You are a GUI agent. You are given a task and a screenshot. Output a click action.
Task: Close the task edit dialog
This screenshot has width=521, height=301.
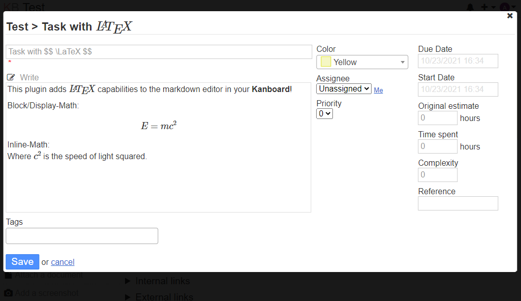tap(510, 16)
